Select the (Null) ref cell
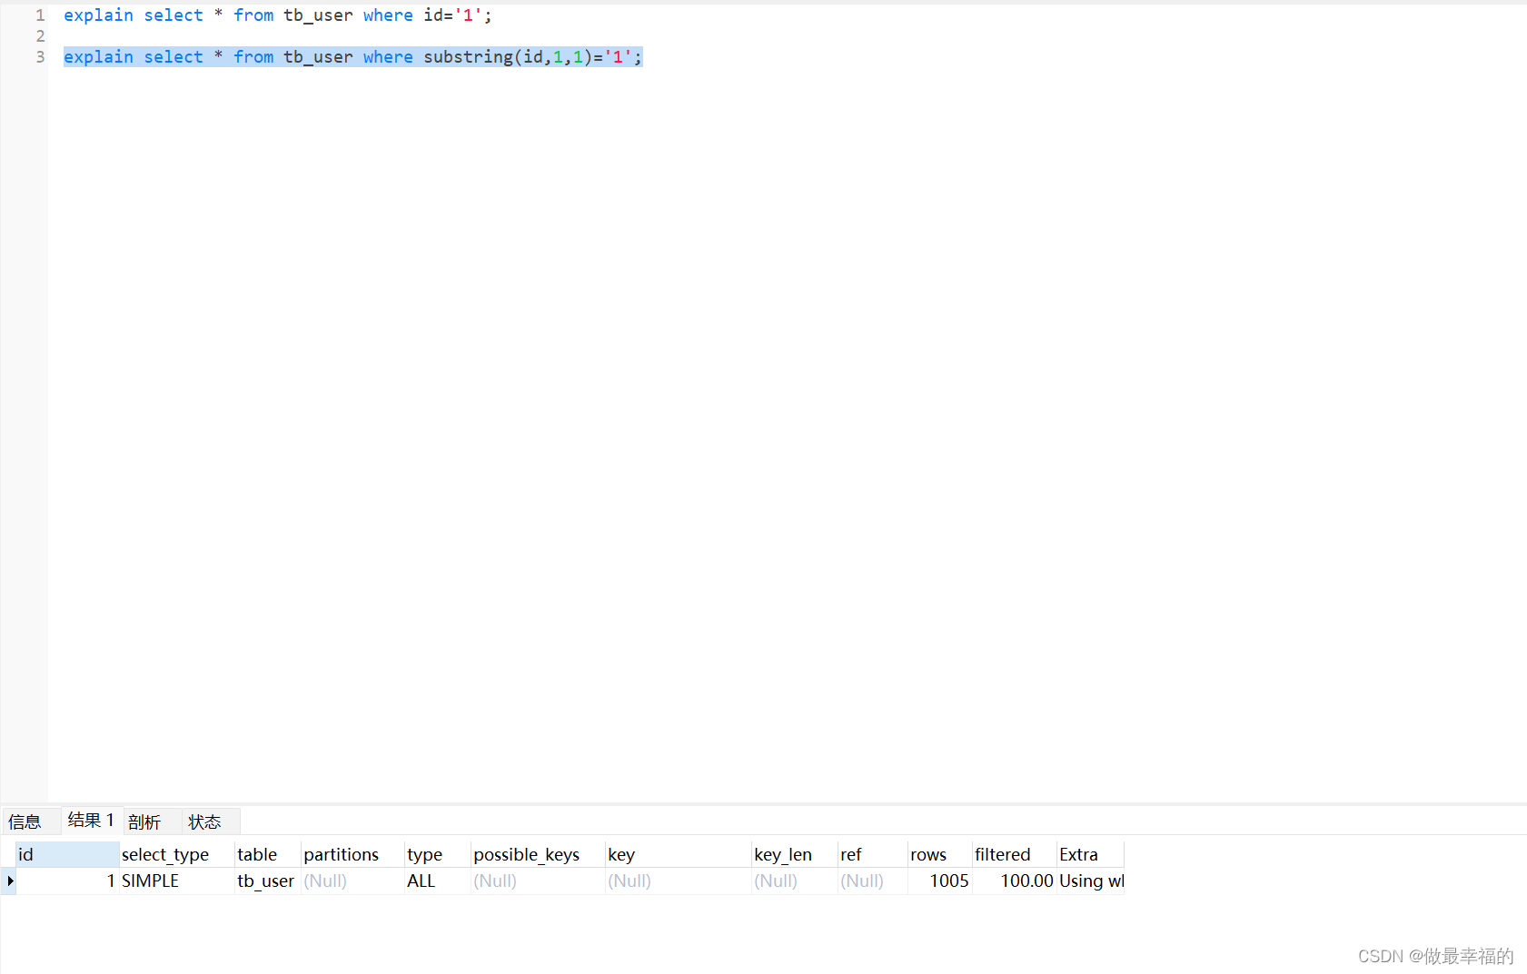 pos(872,881)
